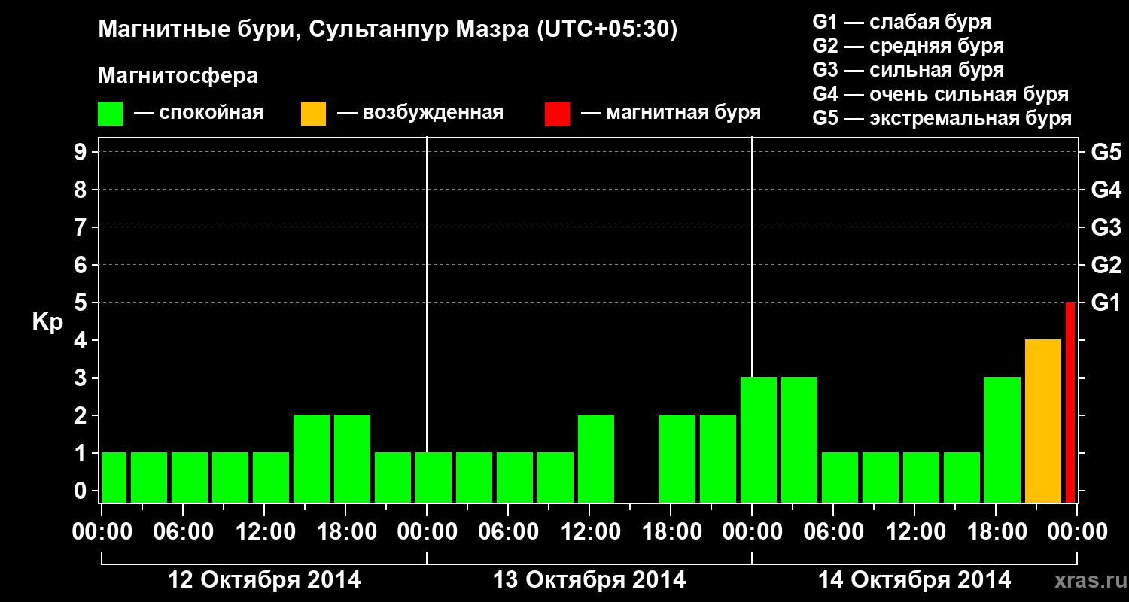Click the '— магнитная буря' legend label
The height and width of the screenshot is (602, 1129).
pos(671,114)
